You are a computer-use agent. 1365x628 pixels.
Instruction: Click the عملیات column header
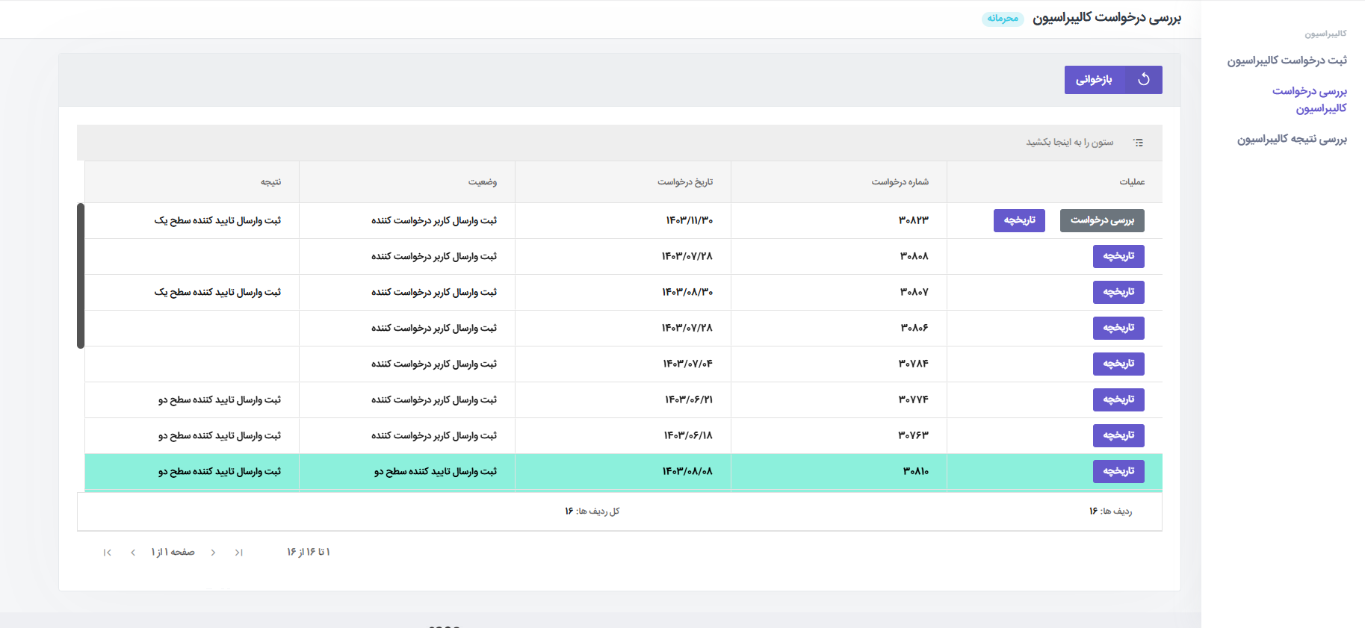(1055, 182)
